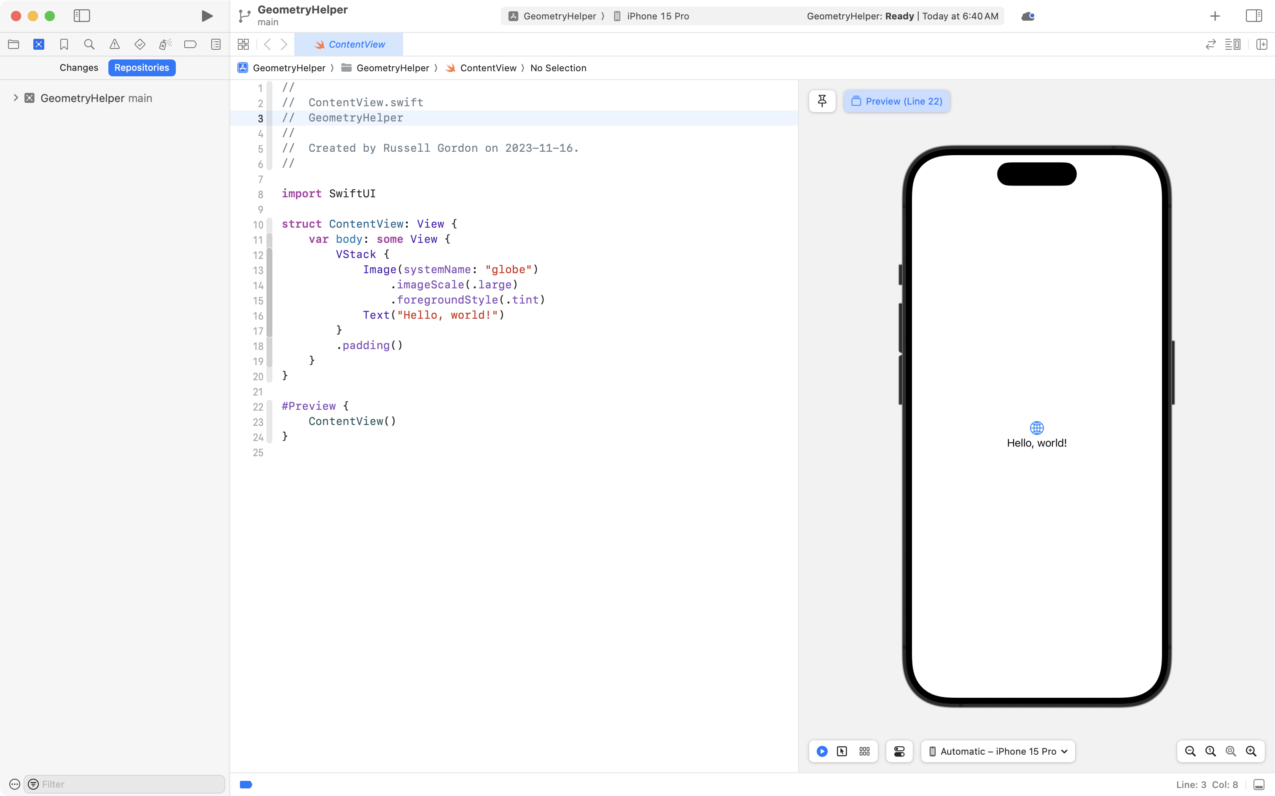Open the Project navigator
Viewport: 1275px width, 796px height.
pyautogui.click(x=13, y=44)
